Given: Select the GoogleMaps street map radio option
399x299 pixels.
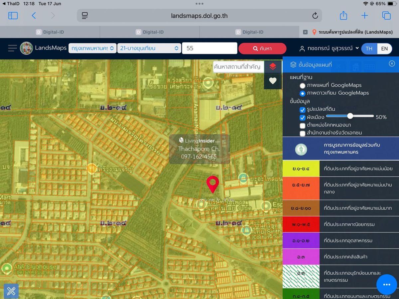Looking at the screenshot, I should click(x=303, y=85).
